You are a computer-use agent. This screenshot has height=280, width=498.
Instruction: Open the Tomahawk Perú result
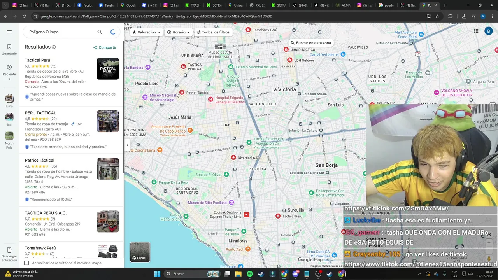40,248
